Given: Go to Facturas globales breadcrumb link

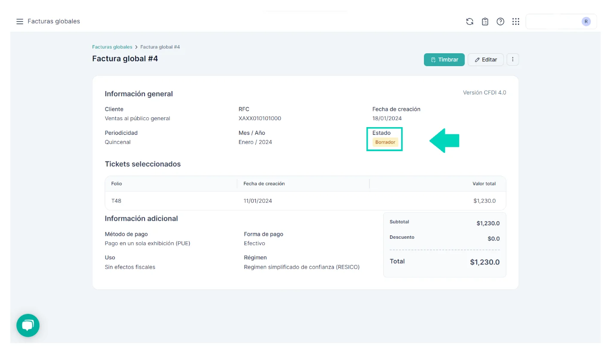Looking at the screenshot, I should 112,47.
